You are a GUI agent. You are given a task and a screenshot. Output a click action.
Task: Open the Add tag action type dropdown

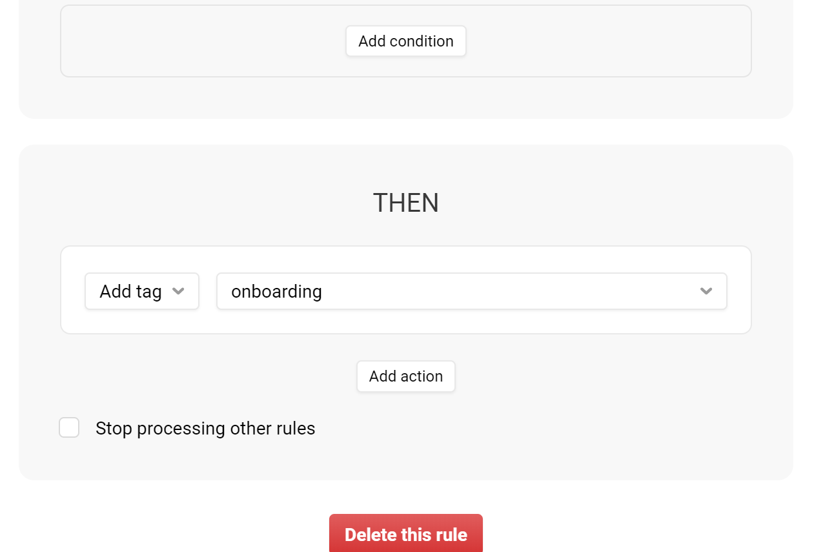(x=142, y=291)
